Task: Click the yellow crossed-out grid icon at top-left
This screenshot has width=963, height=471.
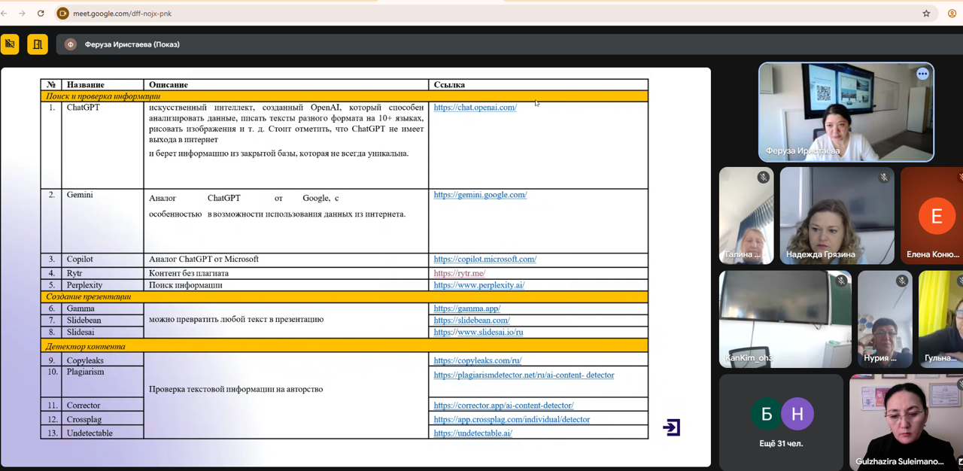Action: tap(10, 44)
